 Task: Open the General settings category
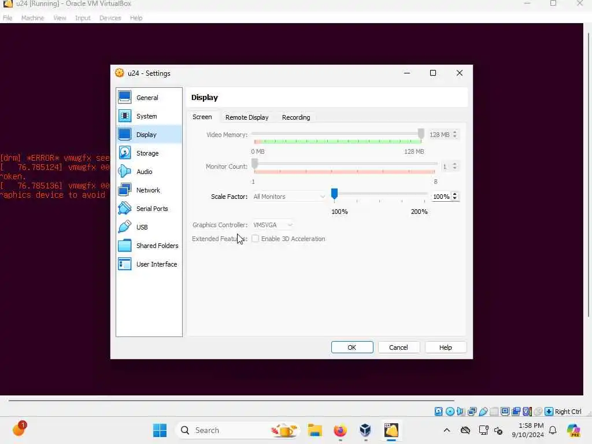[x=149, y=97]
